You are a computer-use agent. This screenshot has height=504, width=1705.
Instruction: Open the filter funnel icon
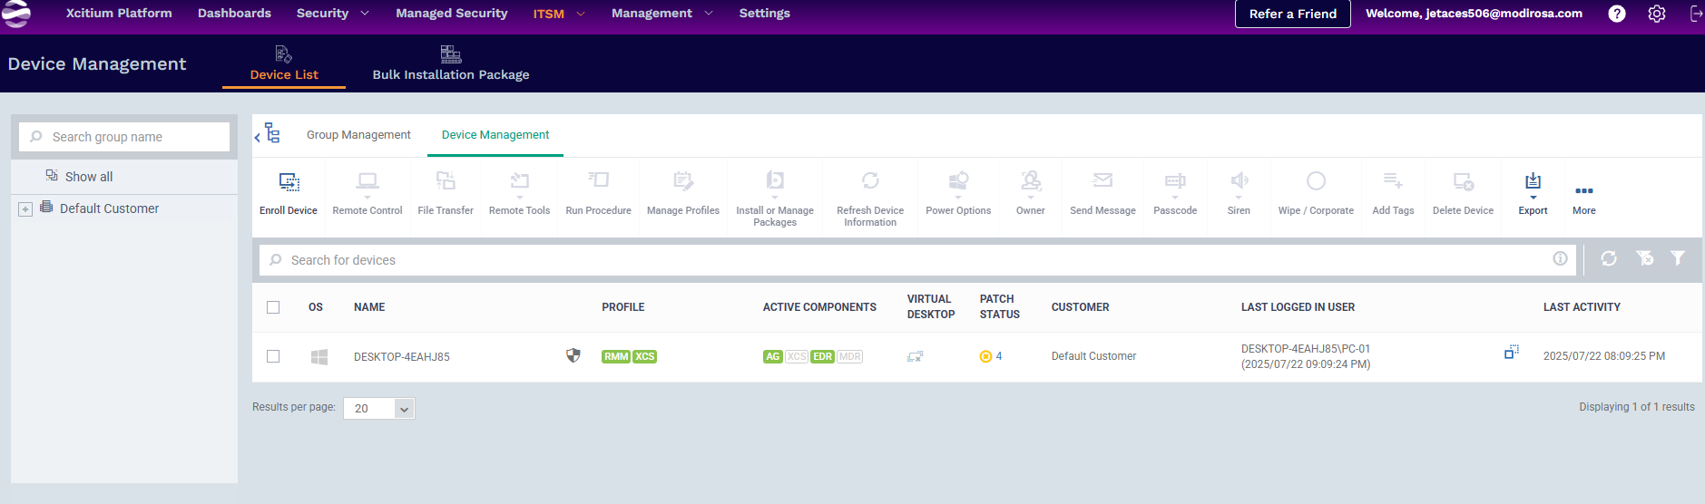[1678, 259]
